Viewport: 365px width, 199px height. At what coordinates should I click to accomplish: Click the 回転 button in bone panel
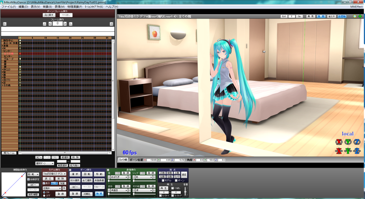[x=87, y=174]
